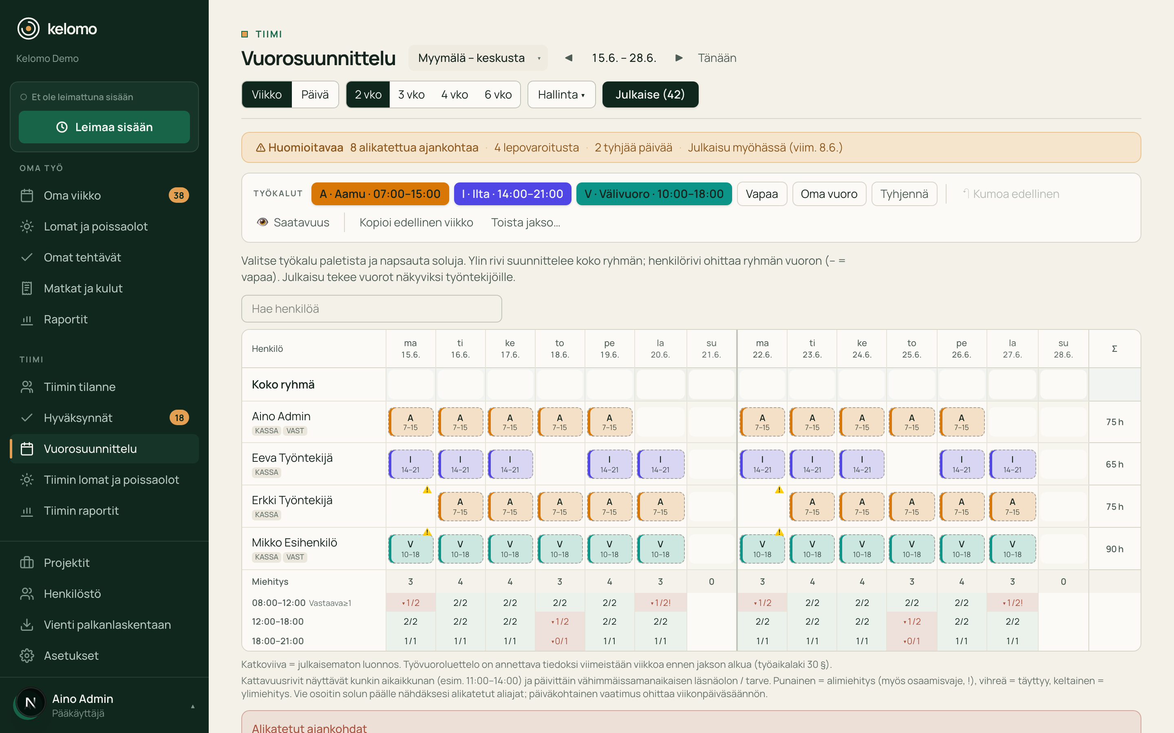This screenshot has width=1174, height=733.
Task: Pick orange A · Aamu 07:00–15:00 tool
Action: [x=380, y=194]
